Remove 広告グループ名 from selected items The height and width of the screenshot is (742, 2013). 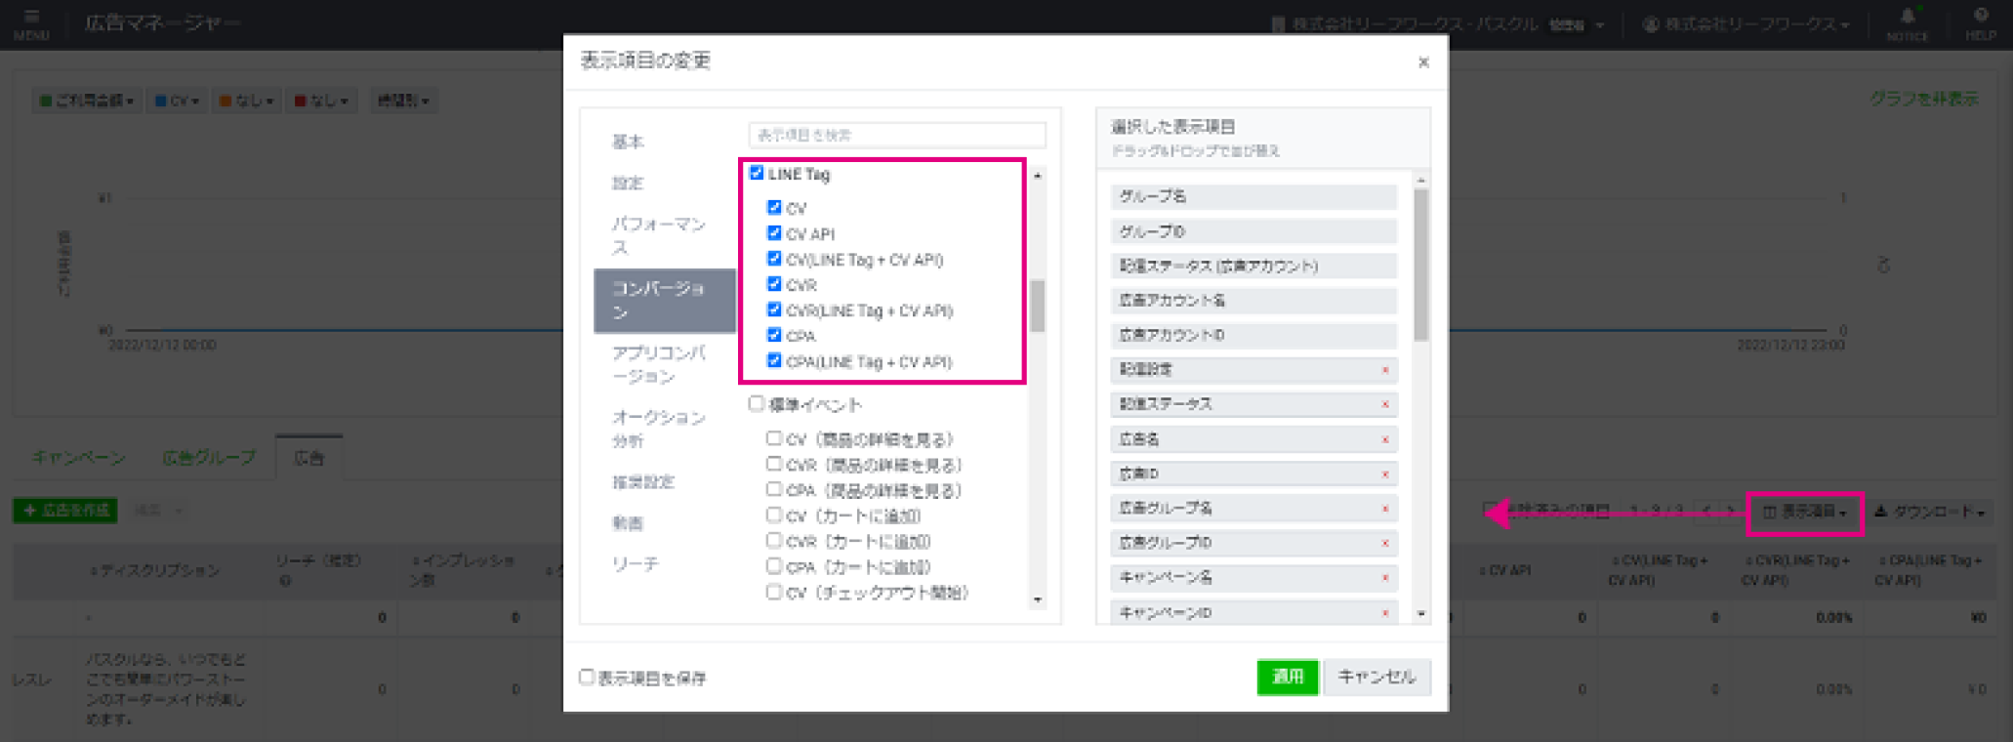coord(1384,509)
